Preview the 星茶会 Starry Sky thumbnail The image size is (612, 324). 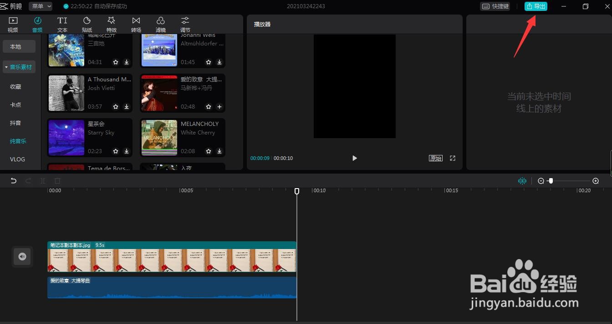(x=66, y=138)
